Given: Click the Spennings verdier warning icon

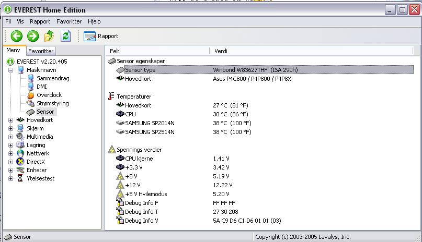Looking at the screenshot, I should tap(112, 150).
